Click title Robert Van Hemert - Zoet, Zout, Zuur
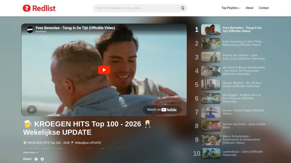 [x=243, y=57]
